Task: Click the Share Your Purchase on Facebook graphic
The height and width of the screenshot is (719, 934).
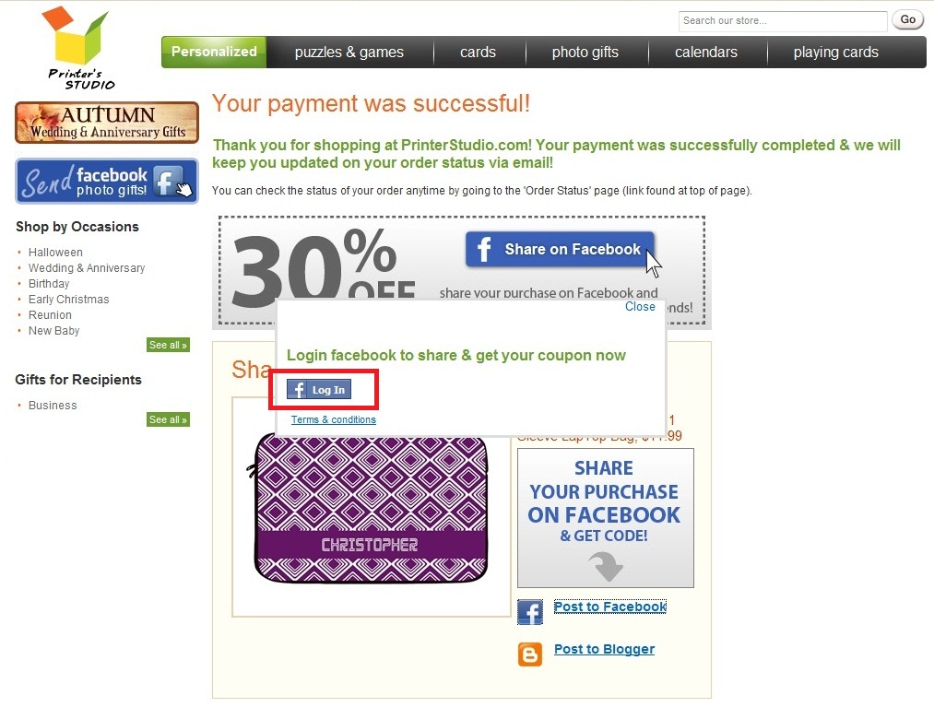Action: [x=605, y=518]
